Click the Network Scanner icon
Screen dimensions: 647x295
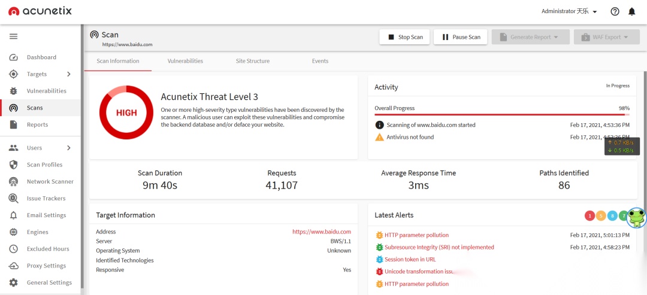pos(14,182)
